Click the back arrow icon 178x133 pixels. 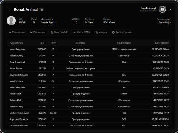pyautogui.click(x=9, y=9)
